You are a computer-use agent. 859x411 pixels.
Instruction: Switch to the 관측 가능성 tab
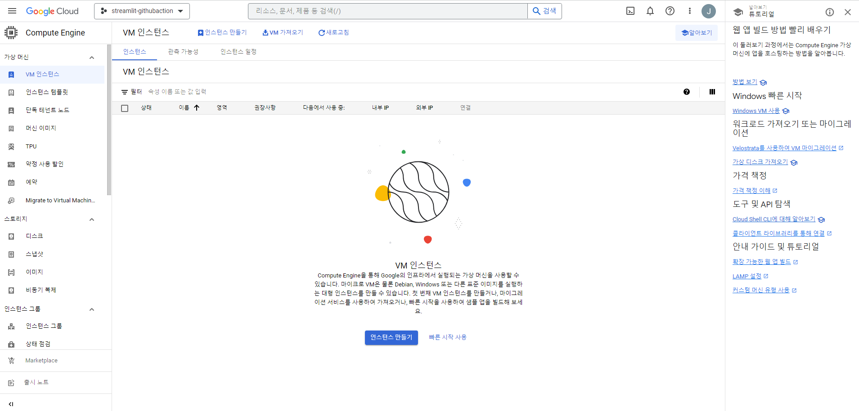[183, 52]
